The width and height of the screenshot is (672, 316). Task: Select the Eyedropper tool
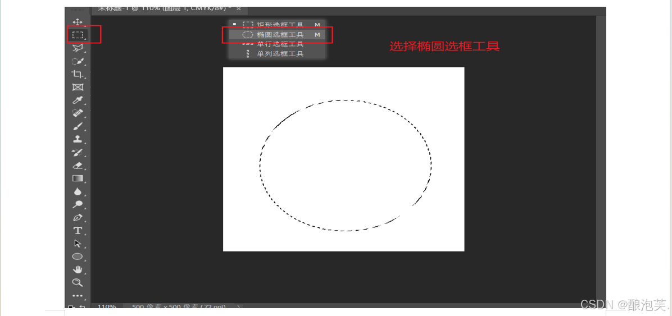(77, 100)
